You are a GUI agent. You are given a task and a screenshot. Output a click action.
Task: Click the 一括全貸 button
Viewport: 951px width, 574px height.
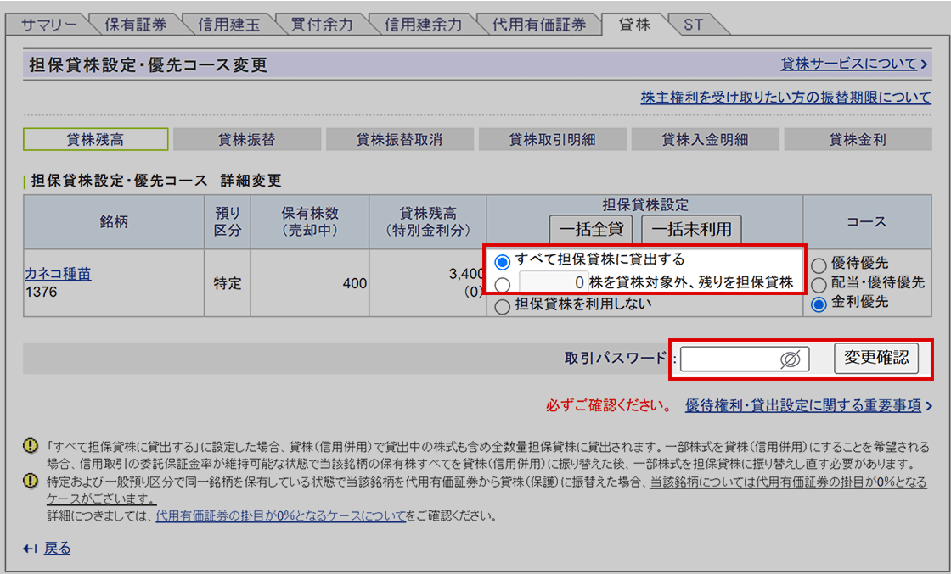[593, 229]
